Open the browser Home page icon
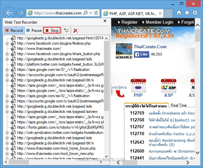The image size is (203, 168). click(179, 13)
